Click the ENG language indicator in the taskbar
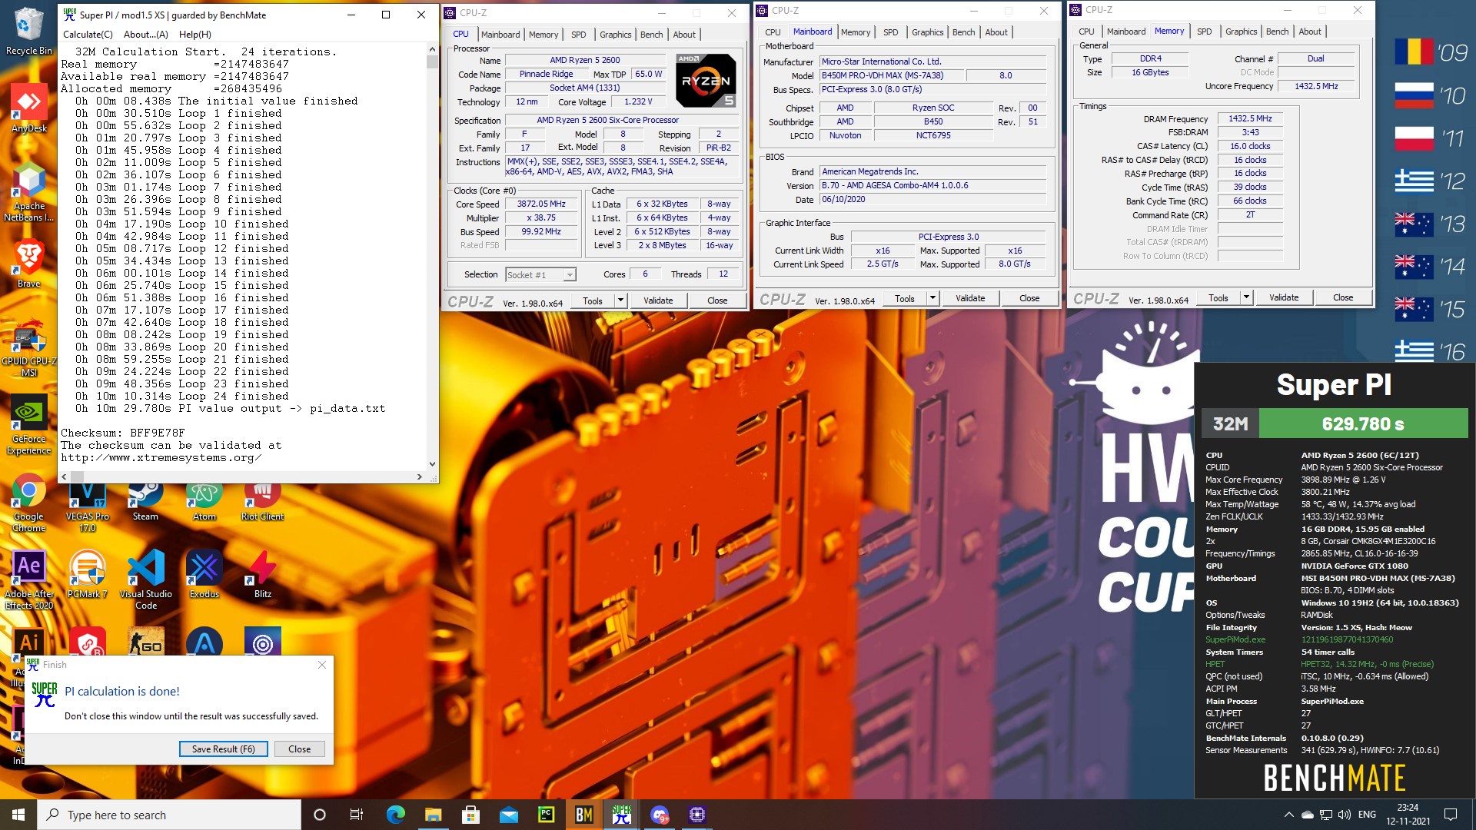The width and height of the screenshot is (1476, 830). point(1367,815)
